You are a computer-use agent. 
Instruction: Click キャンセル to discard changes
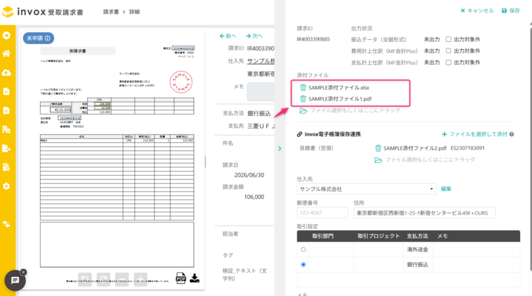point(477,11)
